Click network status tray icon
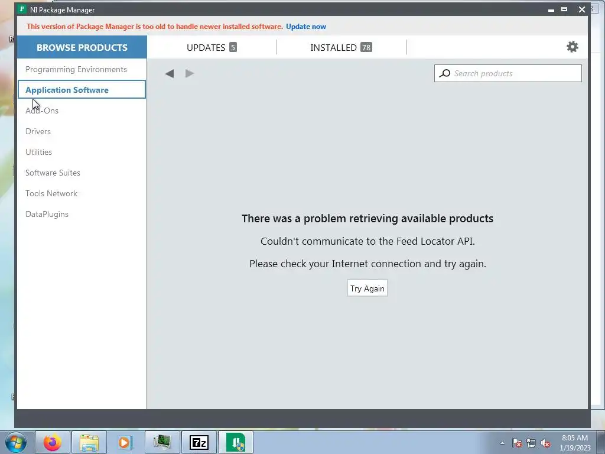 (531, 443)
